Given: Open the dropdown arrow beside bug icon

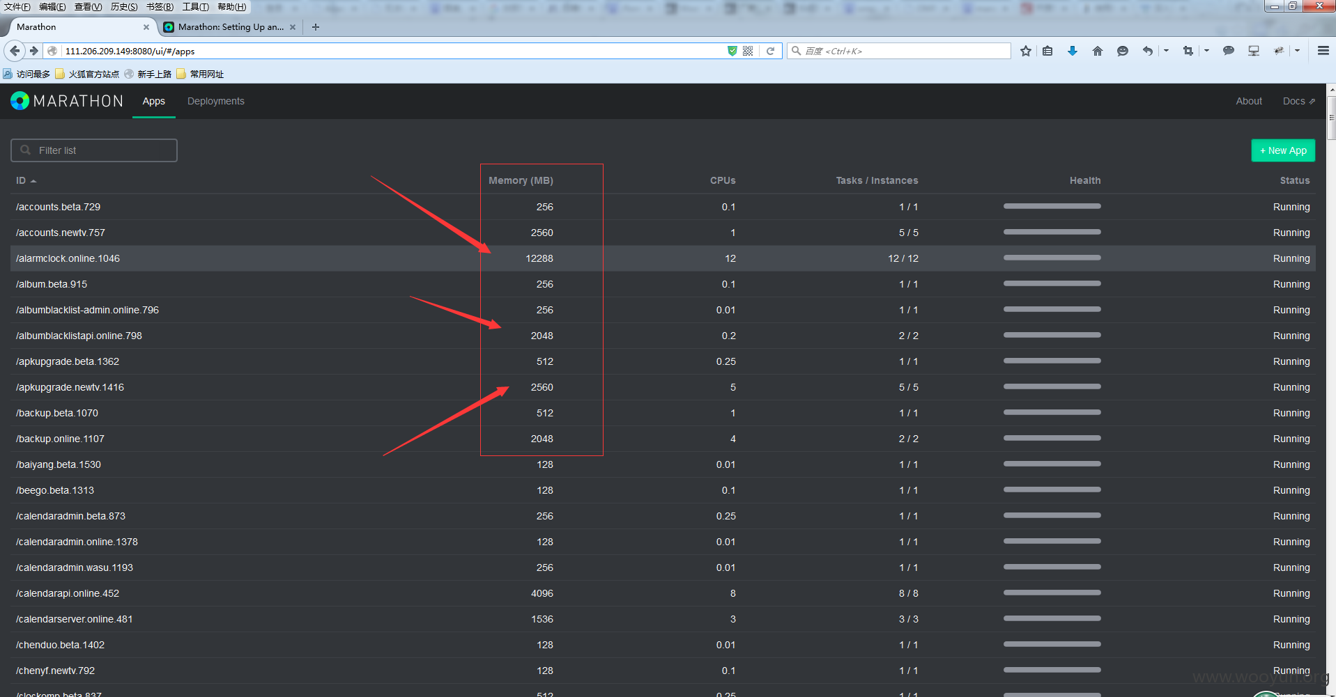Looking at the screenshot, I should point(1297,51).
